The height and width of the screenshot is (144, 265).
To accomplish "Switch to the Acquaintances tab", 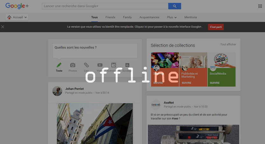I will click(x=149, y=17).
